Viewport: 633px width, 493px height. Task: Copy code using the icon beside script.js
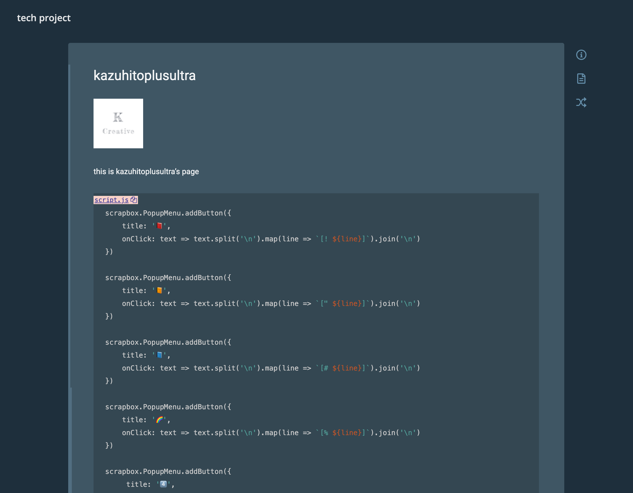[x=134, y=200]
